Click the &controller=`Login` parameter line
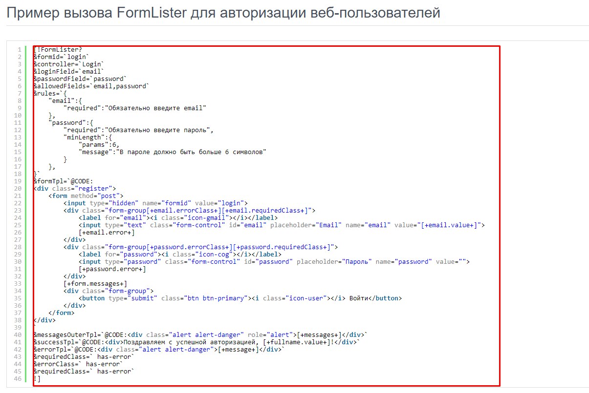The image size is (589, 393). (69, 64)
